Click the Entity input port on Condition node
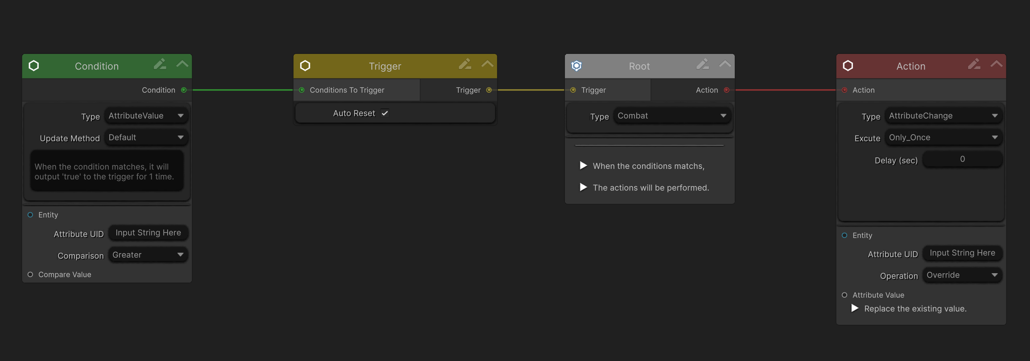Image resolution: width=1030 pixels, height=361 pixels. (x=30, y=215)
